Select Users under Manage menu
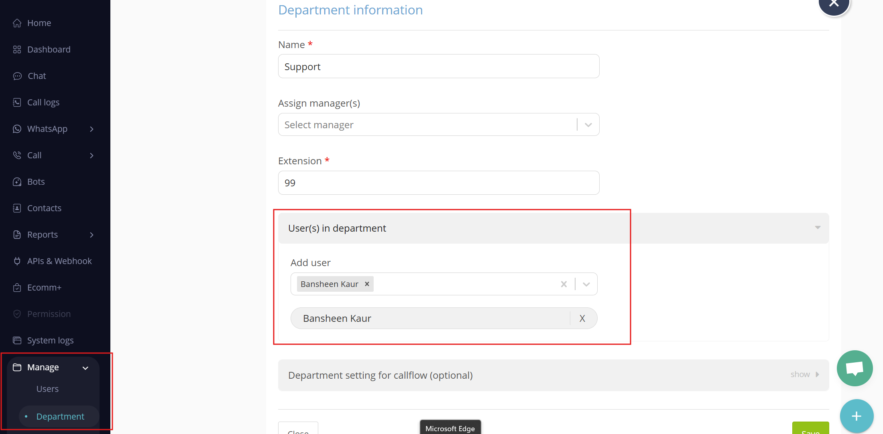The image size is (883, 434). [47, 389]
